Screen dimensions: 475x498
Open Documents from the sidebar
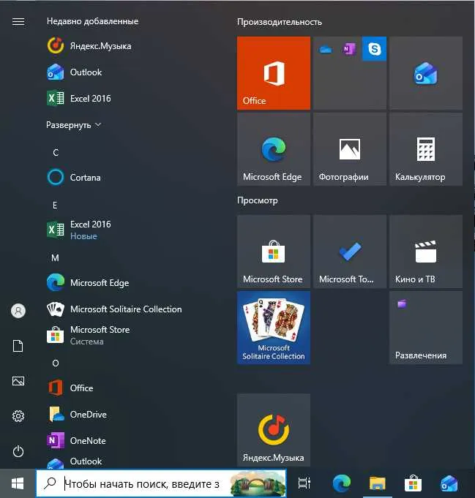pos(18,346)
